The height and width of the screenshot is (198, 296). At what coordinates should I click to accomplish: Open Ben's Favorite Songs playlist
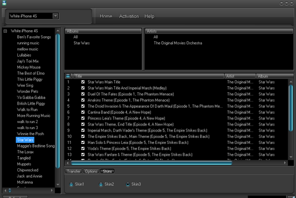coord(34,37)
